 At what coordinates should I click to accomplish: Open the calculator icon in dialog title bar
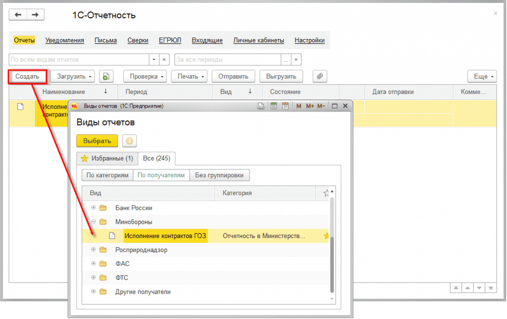[274, 106]
